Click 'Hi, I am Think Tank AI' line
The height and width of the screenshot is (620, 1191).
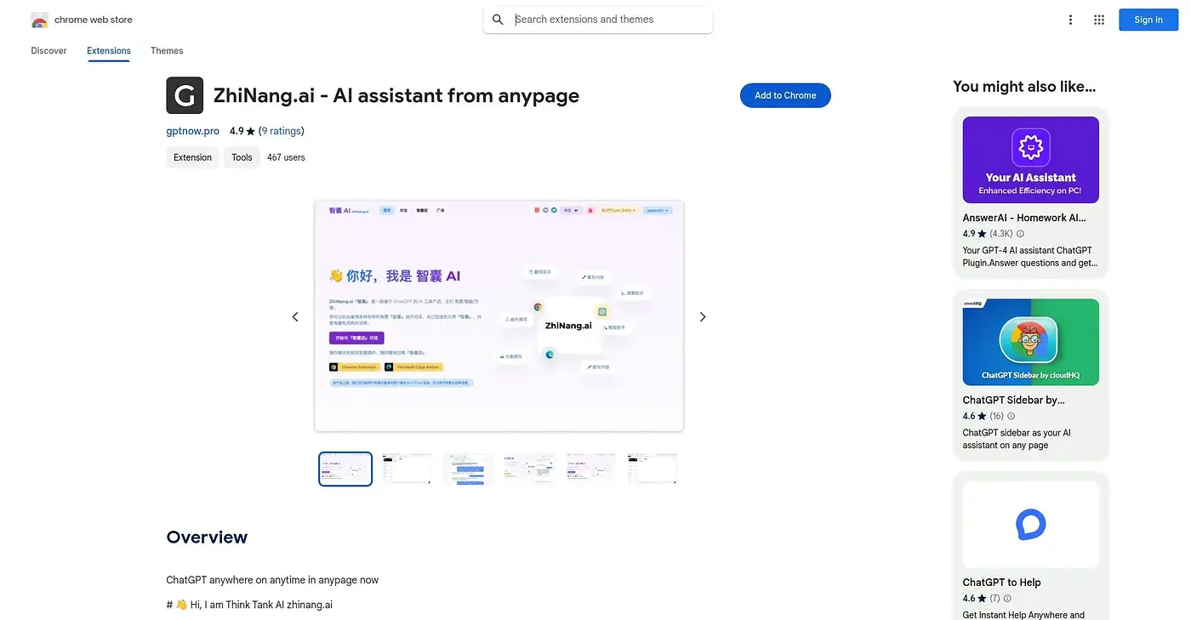click(x=249, y=605)
